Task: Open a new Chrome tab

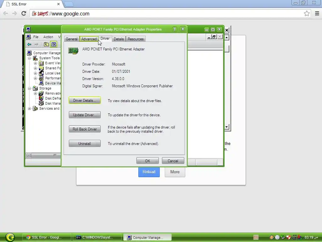Action: pos(69,4)
